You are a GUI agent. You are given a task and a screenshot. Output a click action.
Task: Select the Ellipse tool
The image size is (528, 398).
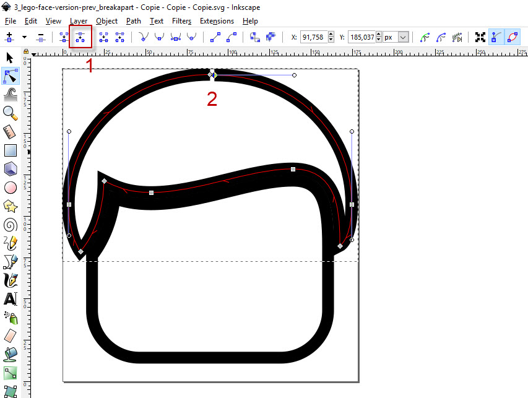pos(11,188)
